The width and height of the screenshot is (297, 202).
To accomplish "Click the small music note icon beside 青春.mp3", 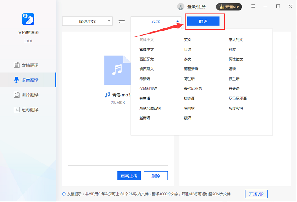I will click(107, 95).
